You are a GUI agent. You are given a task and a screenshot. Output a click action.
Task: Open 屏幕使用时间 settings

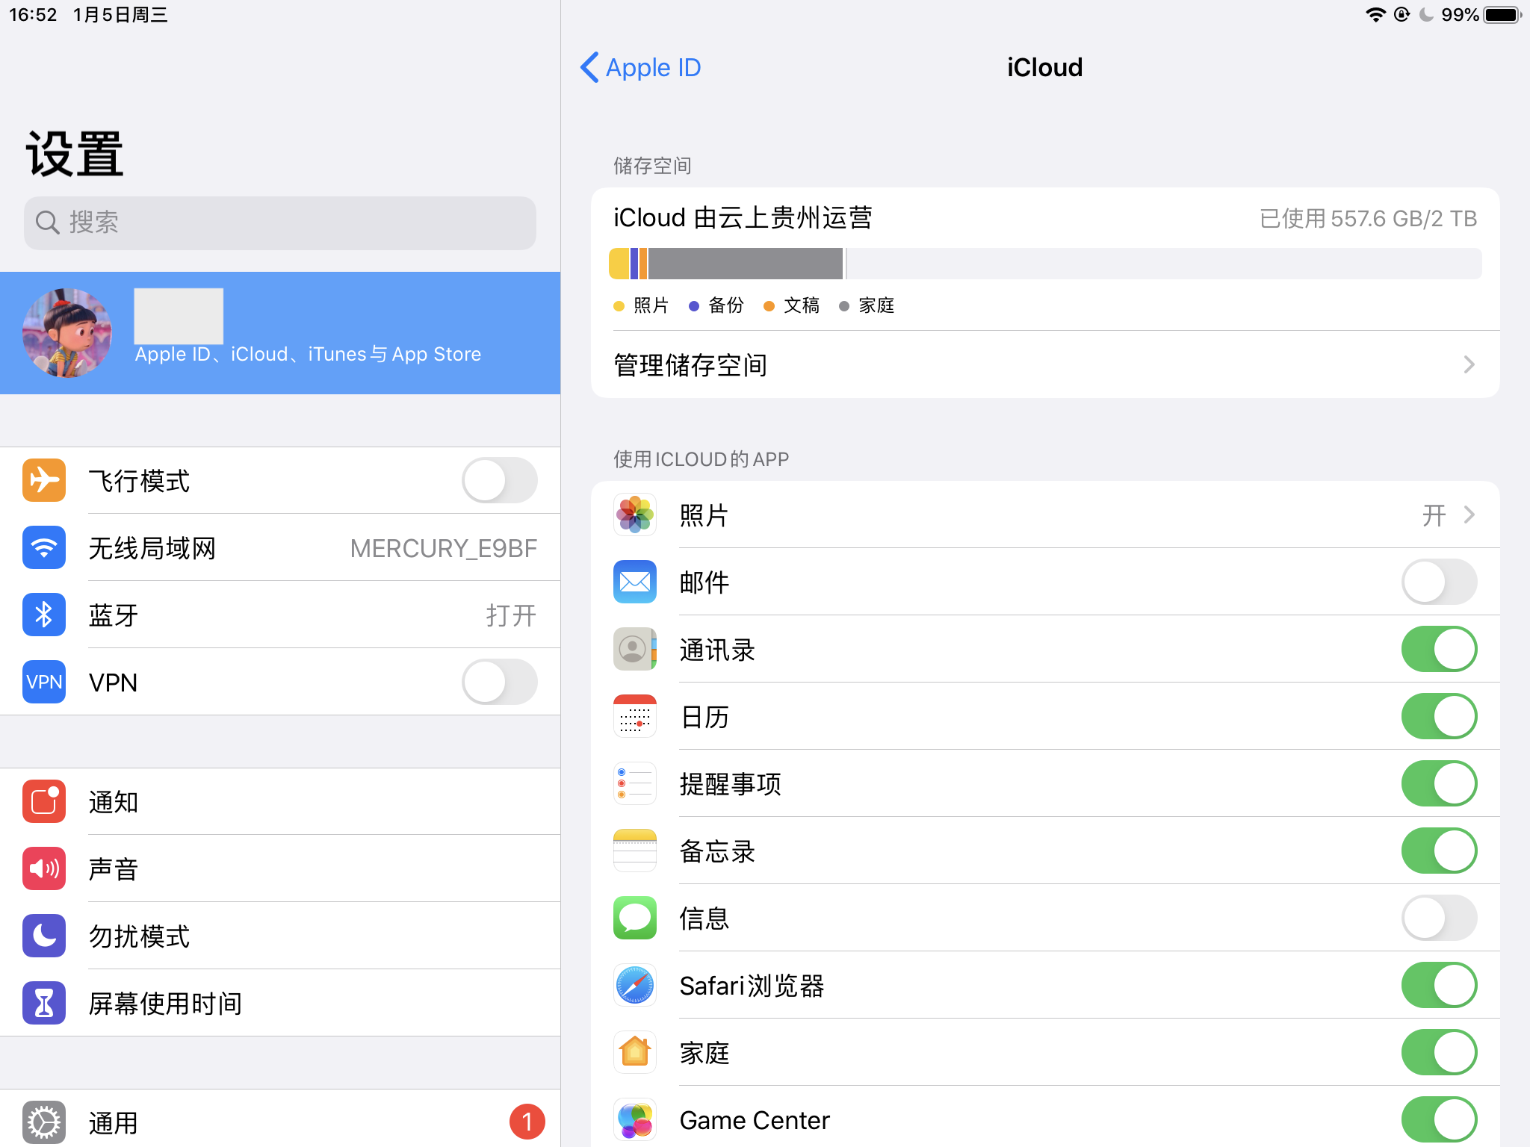[x=280, y=1003]
